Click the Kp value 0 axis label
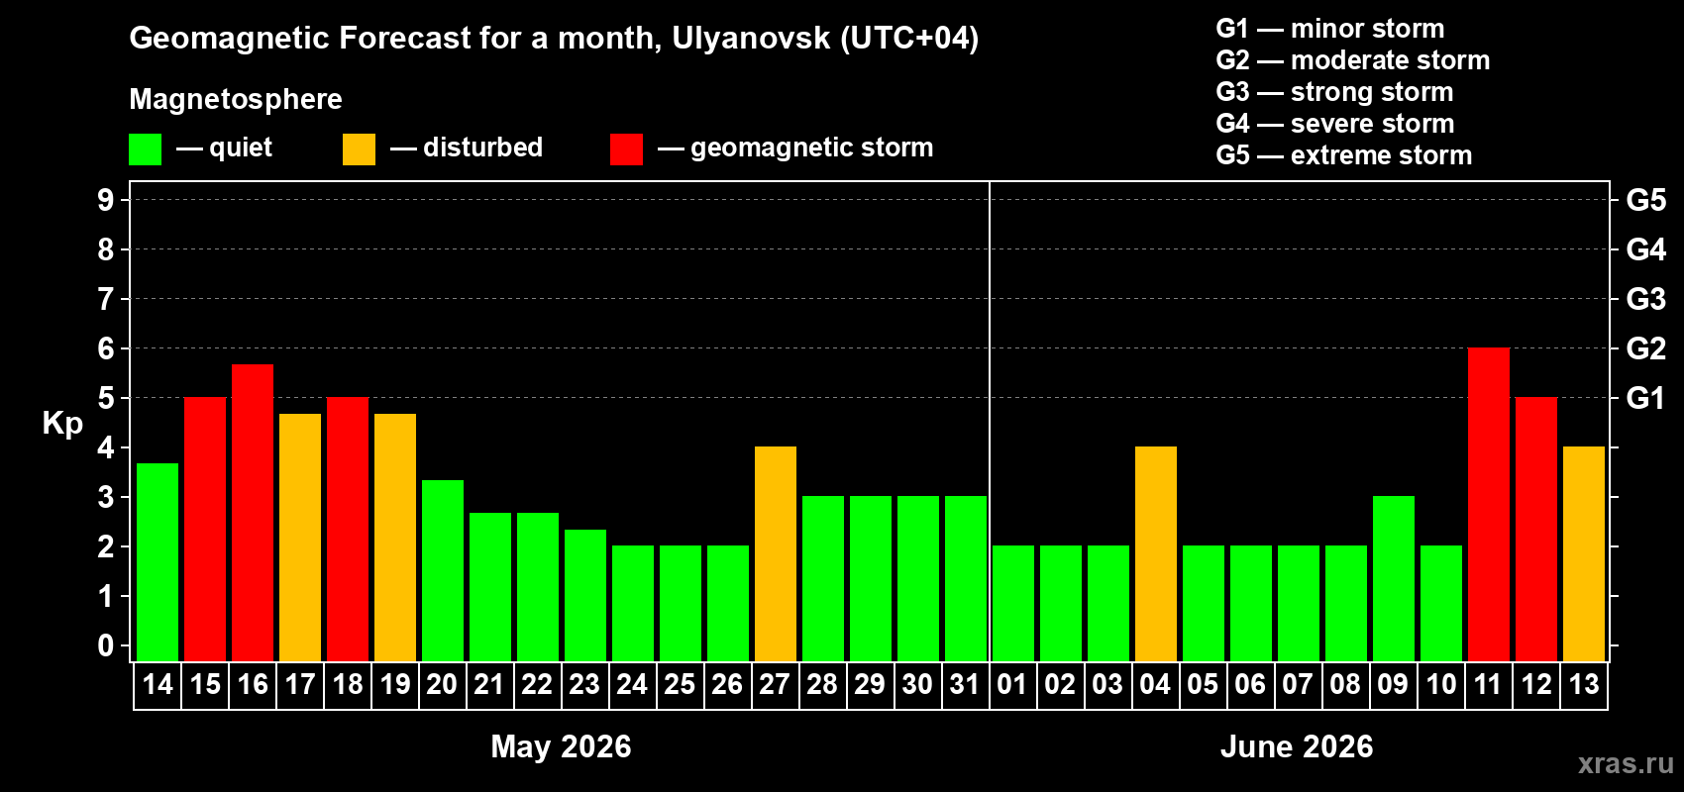The image size is (1684, 792). (x=105, y=645)
